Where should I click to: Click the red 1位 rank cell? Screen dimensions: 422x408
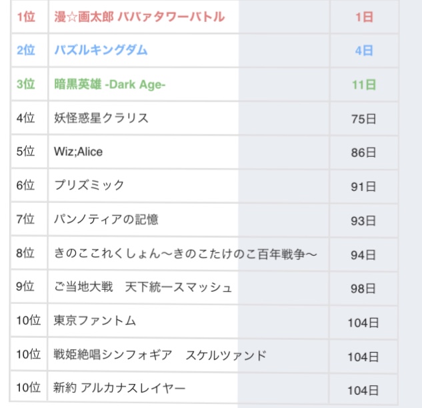click(25, 17)
